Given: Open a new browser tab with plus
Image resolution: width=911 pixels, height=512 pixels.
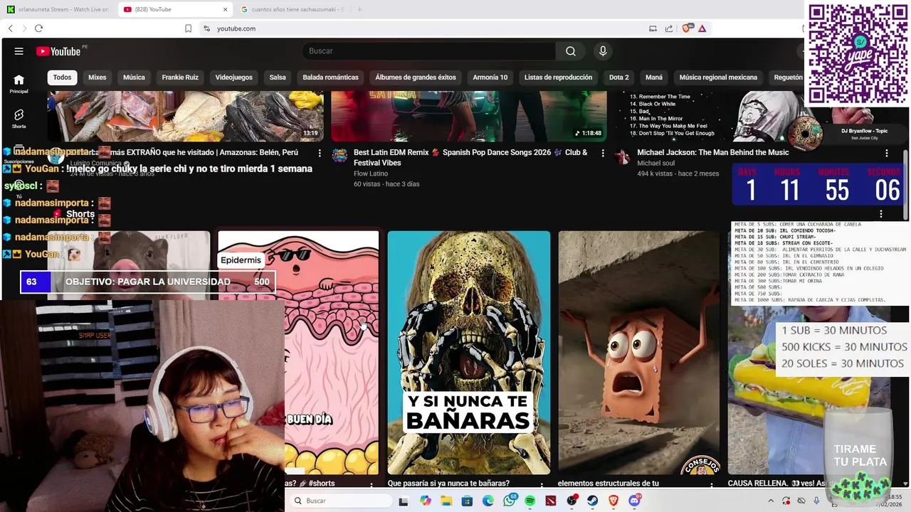Looking at the screenshot, I should tap(359, 9).
